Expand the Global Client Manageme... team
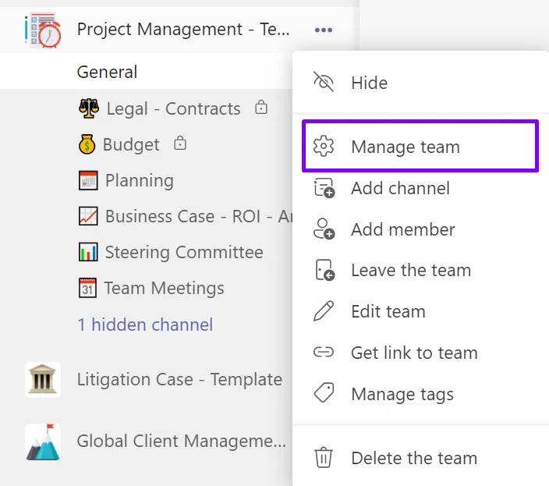Image resolution: width=549 pixels, height=486 pixels. (182, 442)
